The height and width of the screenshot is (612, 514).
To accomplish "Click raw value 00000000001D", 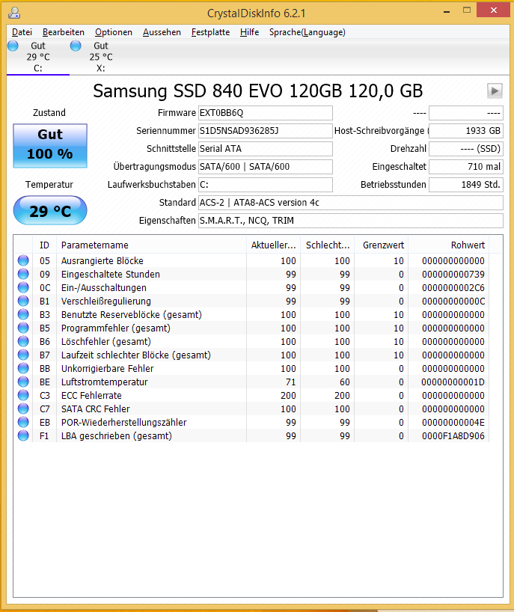I will coord(453,382).
